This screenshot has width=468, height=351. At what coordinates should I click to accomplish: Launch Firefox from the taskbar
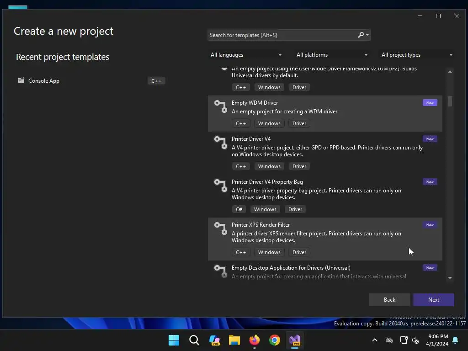click(254, 340)
